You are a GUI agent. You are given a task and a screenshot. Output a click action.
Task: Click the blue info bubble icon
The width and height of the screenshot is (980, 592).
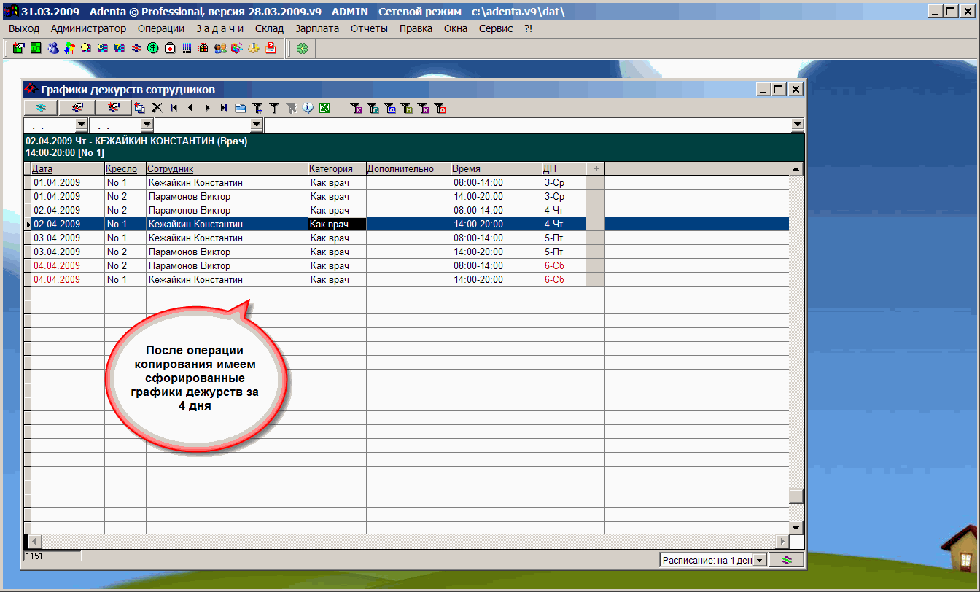pyautogui.click(x=308, y=108)
